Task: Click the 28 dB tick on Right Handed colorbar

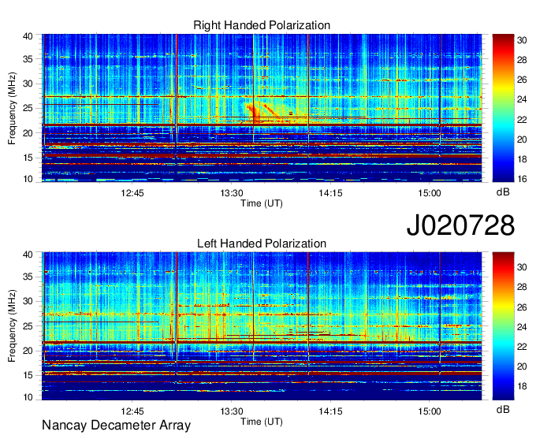Action: [x=522, y=60]
